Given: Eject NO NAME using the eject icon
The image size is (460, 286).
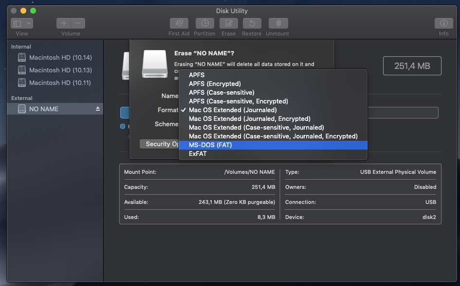Looking at the screenshot, I should [98, 109].
